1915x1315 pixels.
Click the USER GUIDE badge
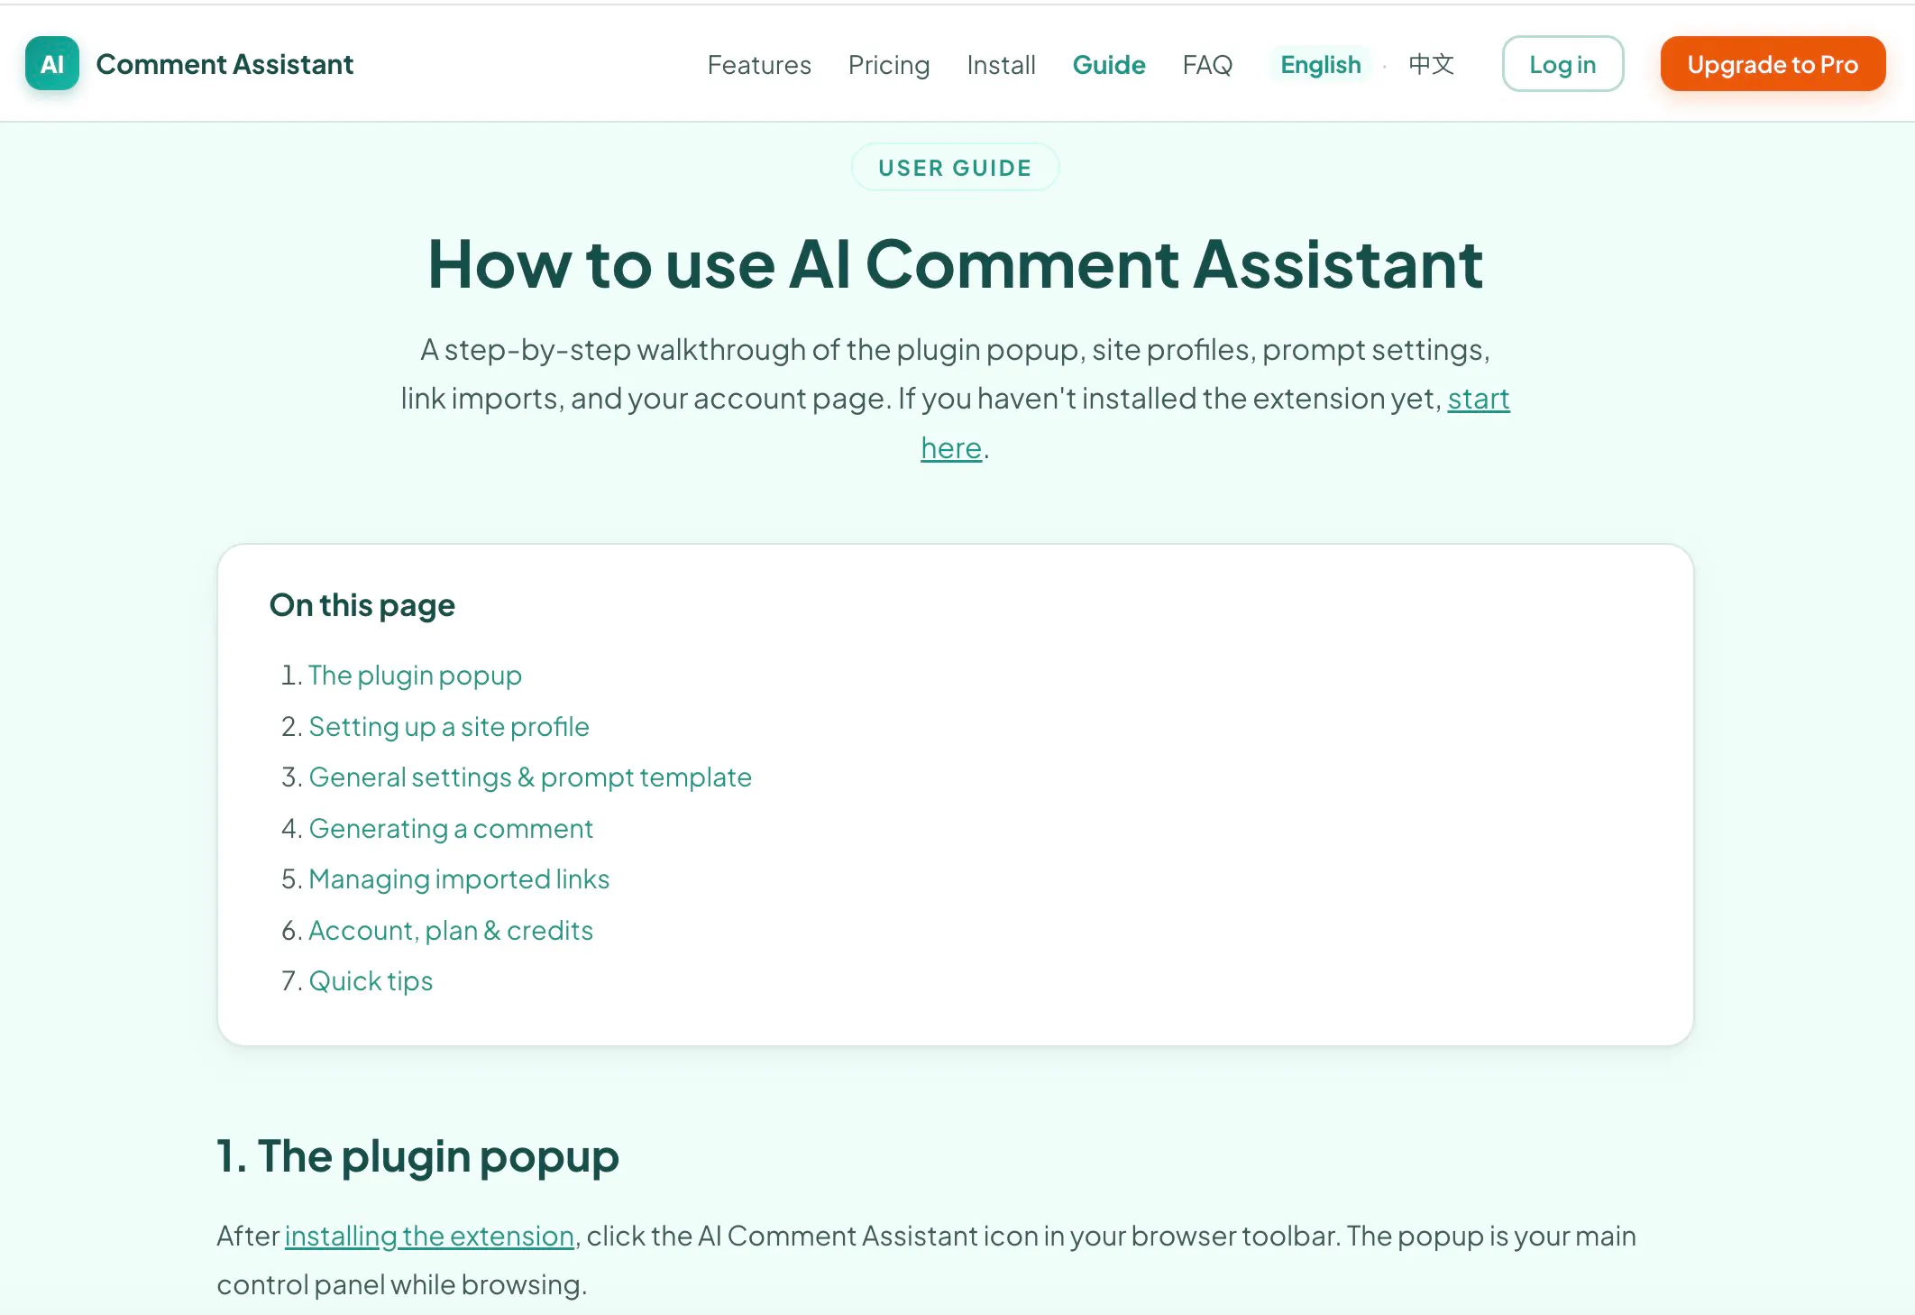[x=955, y=168]
